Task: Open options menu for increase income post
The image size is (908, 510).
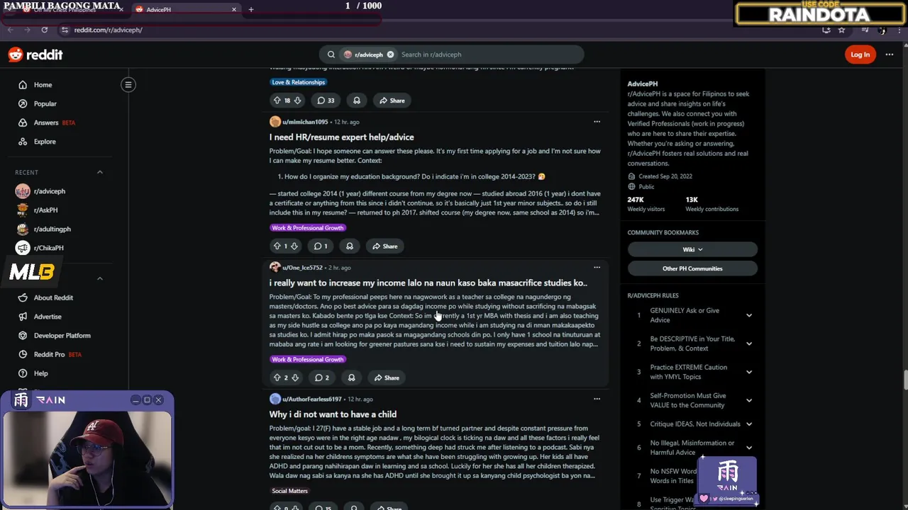Action: 597,268
